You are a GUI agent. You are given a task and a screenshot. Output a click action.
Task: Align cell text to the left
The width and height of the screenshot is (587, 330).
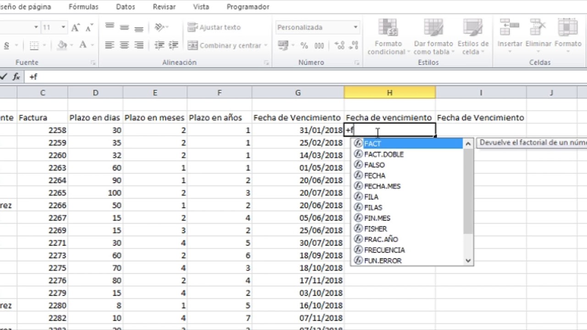(x=110, y=45)
